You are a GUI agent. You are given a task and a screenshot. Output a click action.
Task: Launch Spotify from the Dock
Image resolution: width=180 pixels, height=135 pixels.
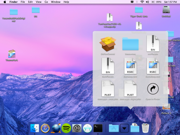tap(66, 128)
